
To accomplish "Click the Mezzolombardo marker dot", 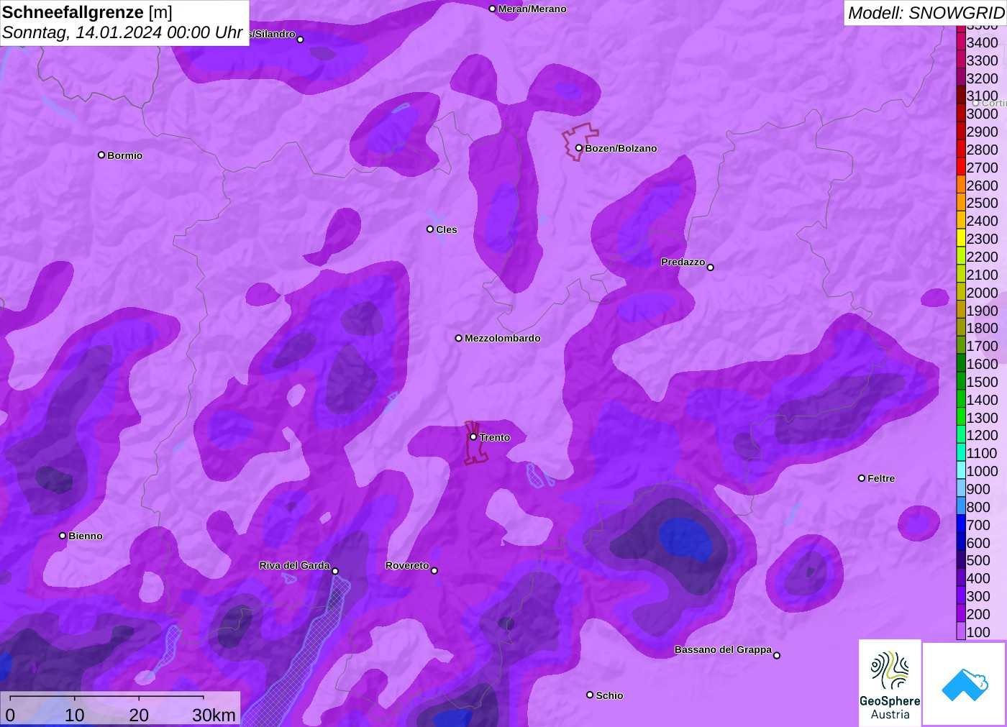I will tap(459, 338).
